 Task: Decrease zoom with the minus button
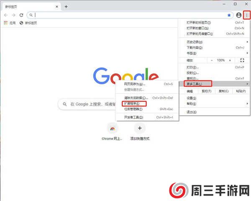[x=212, y=60]
